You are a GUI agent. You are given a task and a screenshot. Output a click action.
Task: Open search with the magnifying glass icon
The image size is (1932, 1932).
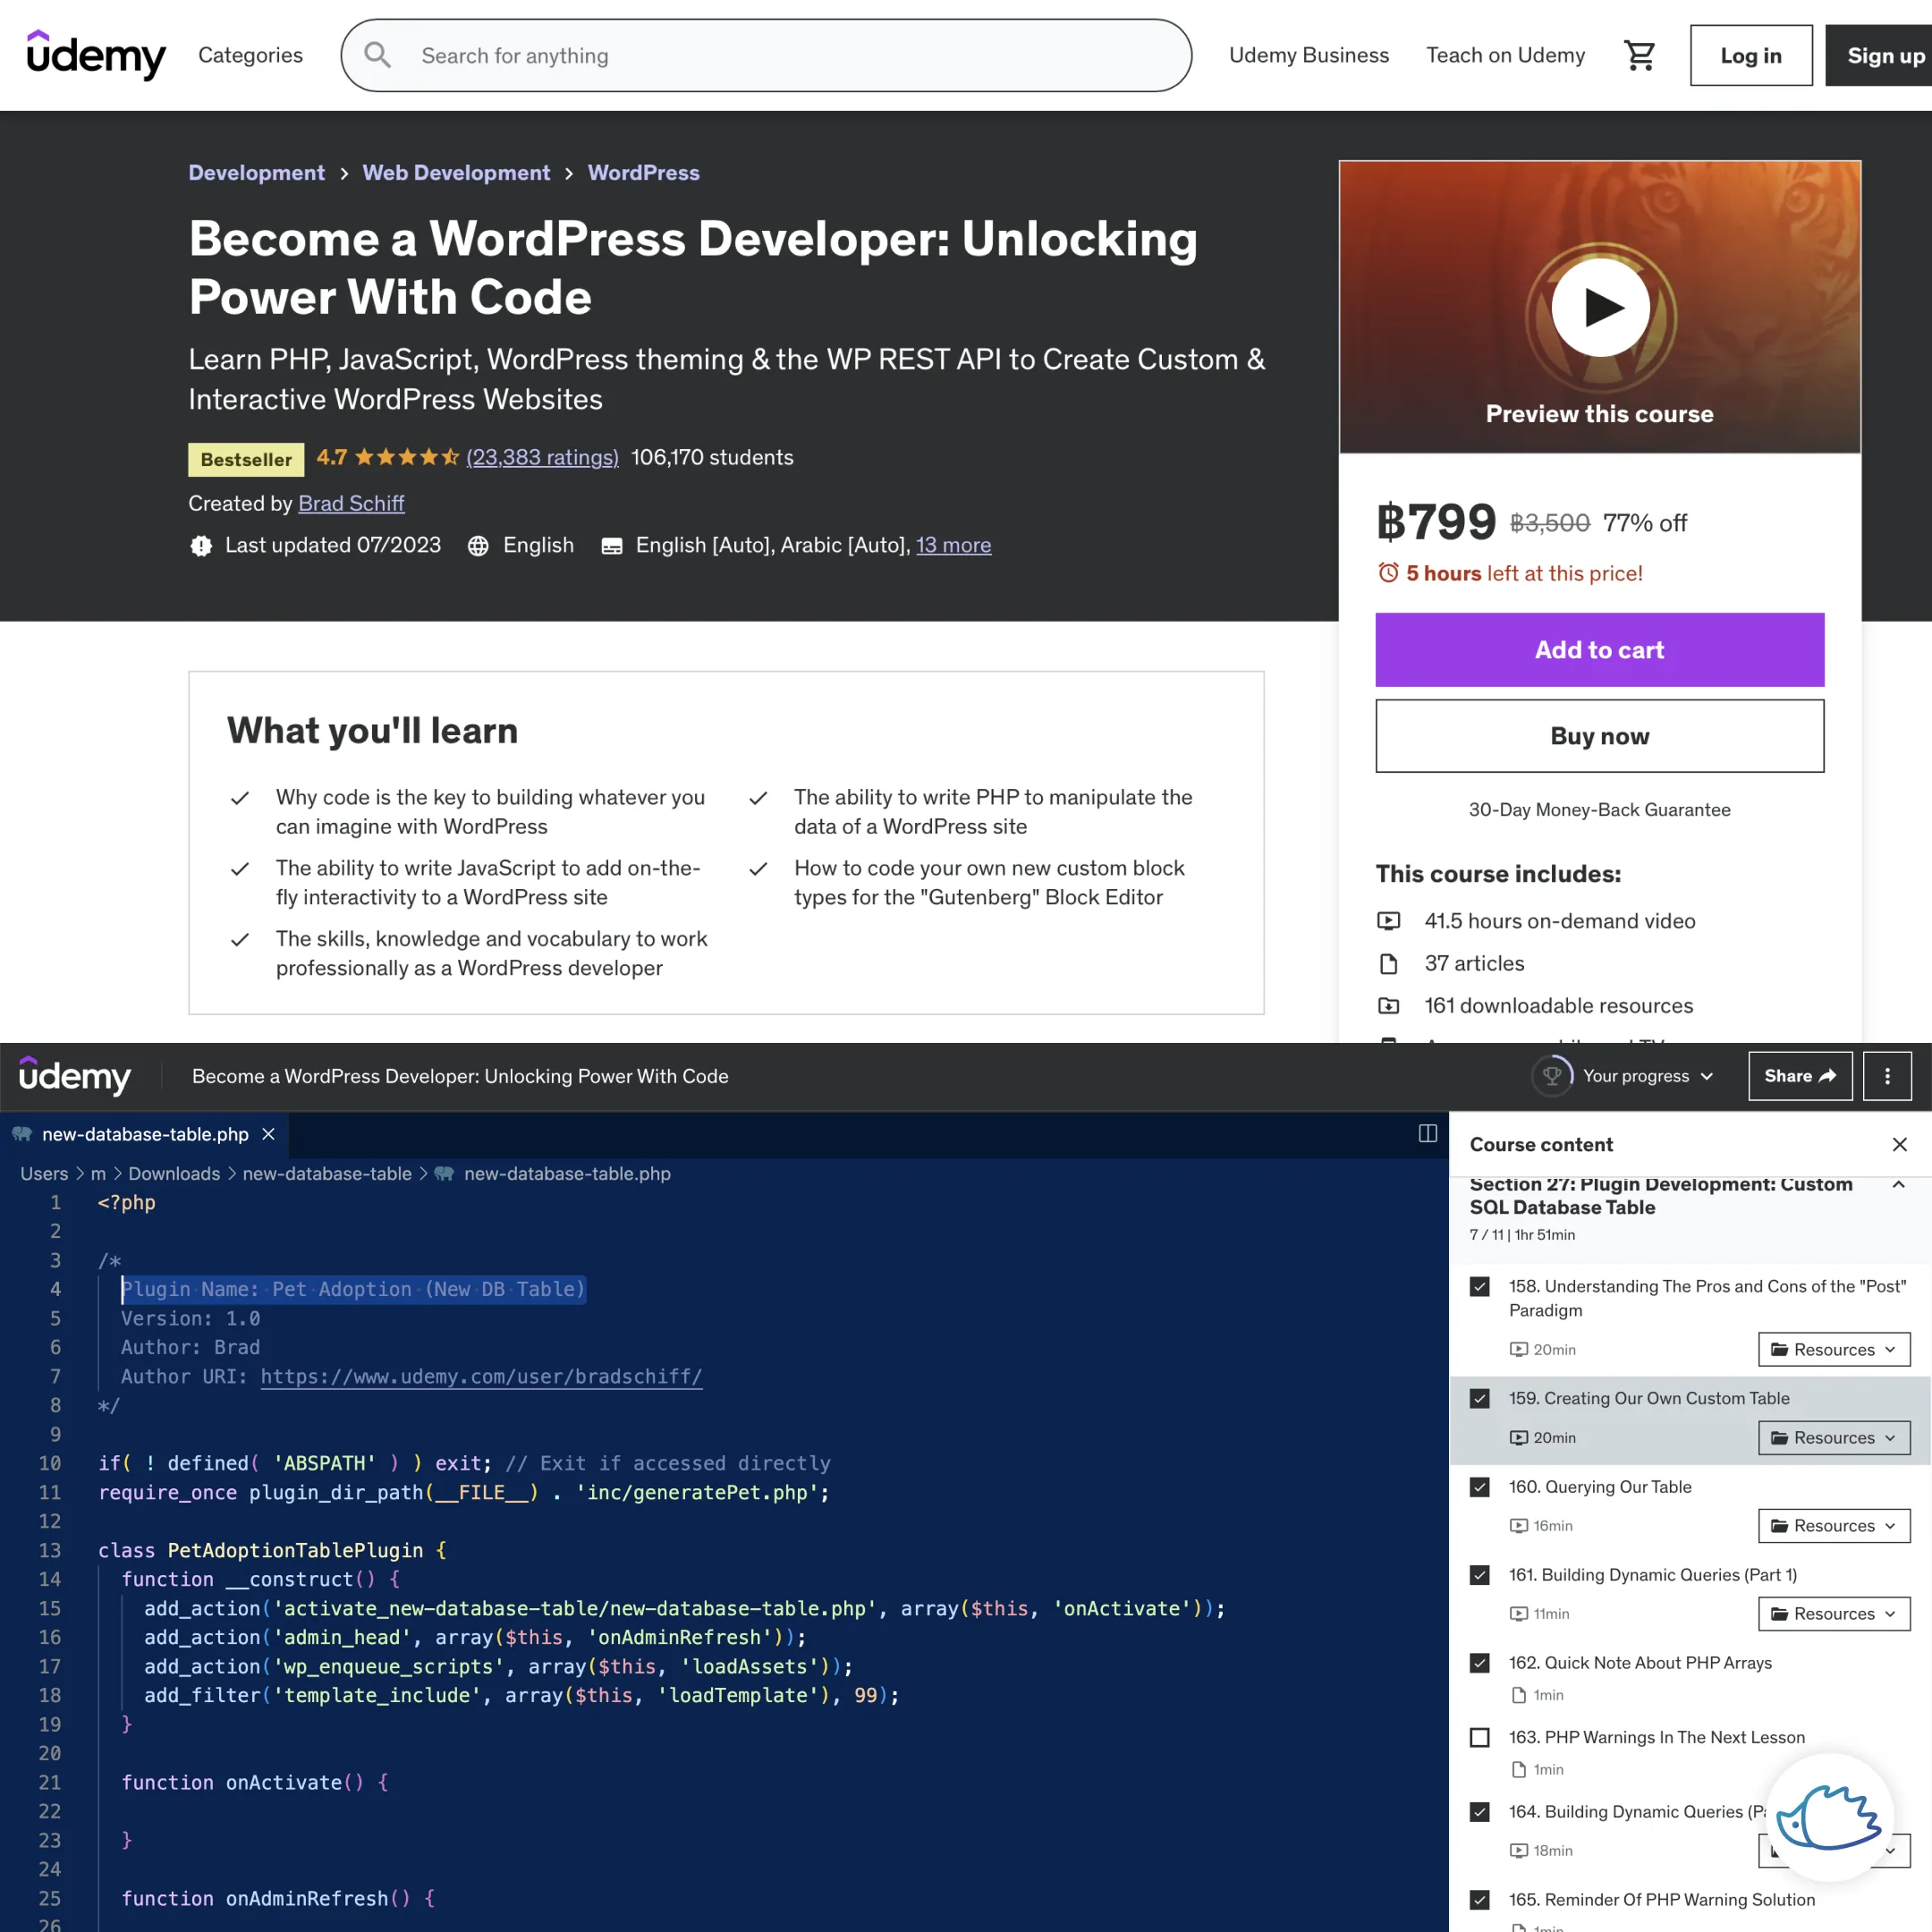377,55
